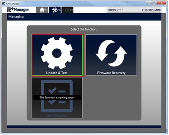169x135 pixels.
Task: Click the PRODUCT label text
Action: (115, 10)
